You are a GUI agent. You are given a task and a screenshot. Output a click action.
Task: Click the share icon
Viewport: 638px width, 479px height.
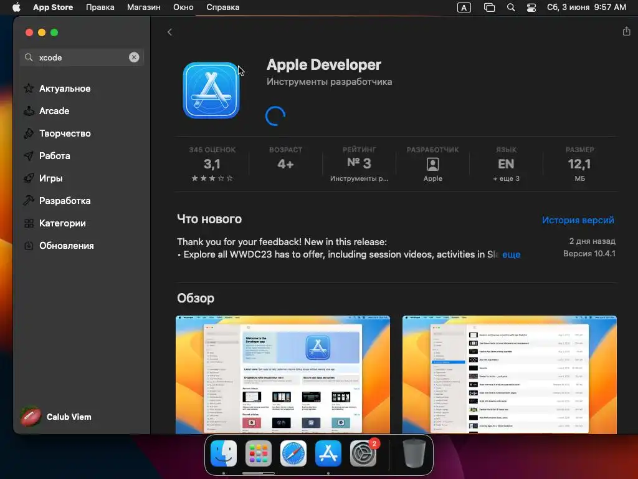click(626, 31)
